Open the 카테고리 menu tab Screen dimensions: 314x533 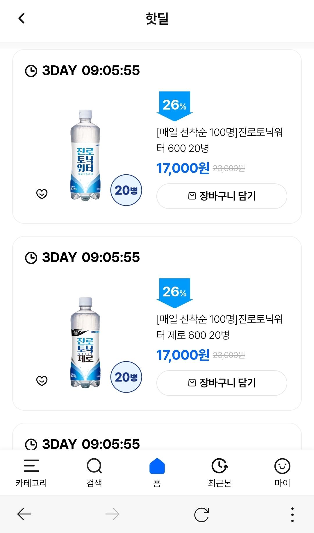click(x=31, y=472)
